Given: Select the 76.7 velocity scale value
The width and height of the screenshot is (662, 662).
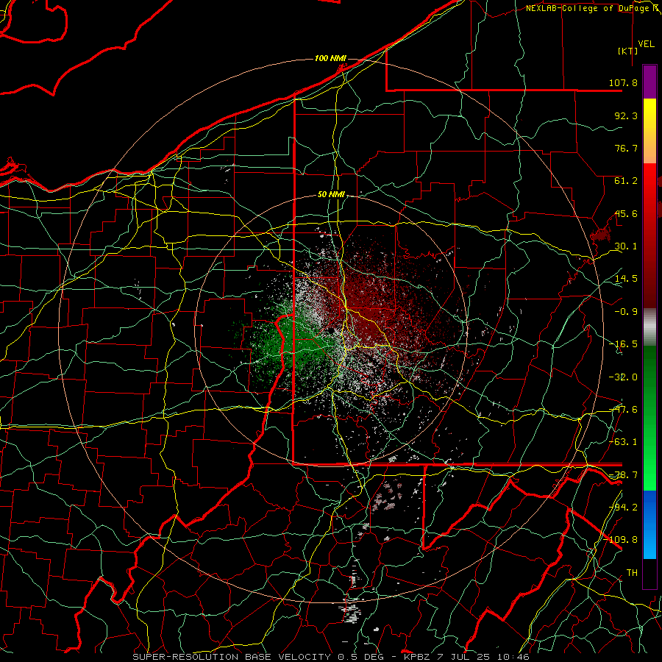Looking at the screenshot, I should pyautogui.click(x=626, y=148).
